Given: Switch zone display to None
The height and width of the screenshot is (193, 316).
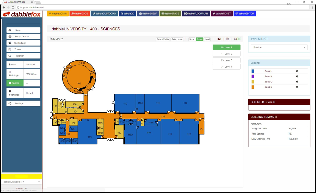Looking at the screenshot, I should [x=192, y=39].
